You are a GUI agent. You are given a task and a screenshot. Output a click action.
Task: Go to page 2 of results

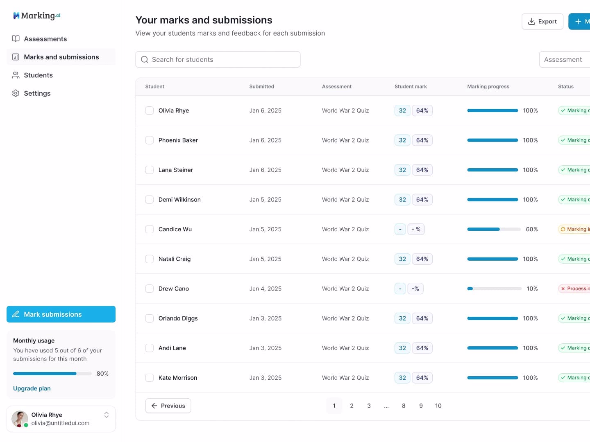tap(352, 406)
